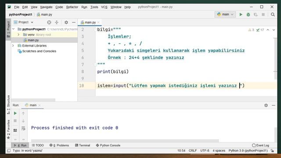The height and width of the screenshot is (158, 281).
Task: Run with coverage from the top toolbar
Action: pos(256,14)
